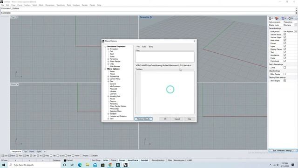The width and height of the screenshot is (298, 168).
Task: Select Mouse in the options tree
Action: (x=112, y=98)
